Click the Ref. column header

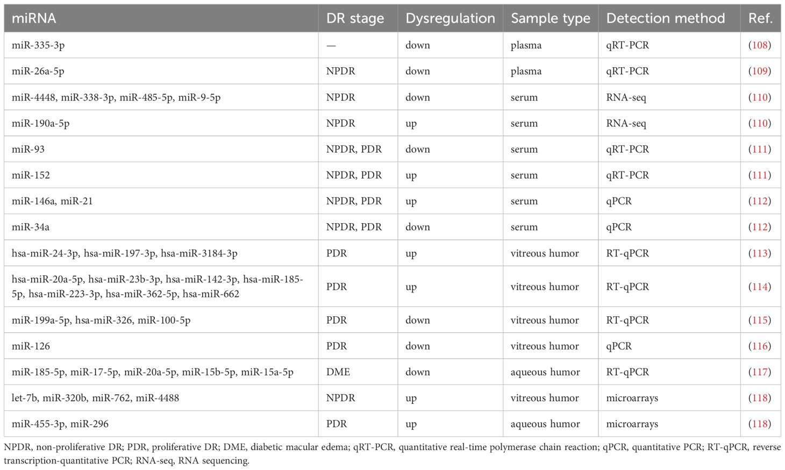(x=760, y=18)
